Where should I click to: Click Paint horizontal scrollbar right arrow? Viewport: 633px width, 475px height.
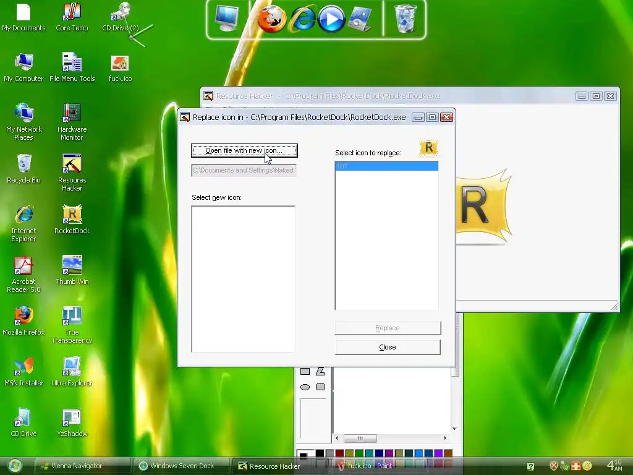(445, 439)
